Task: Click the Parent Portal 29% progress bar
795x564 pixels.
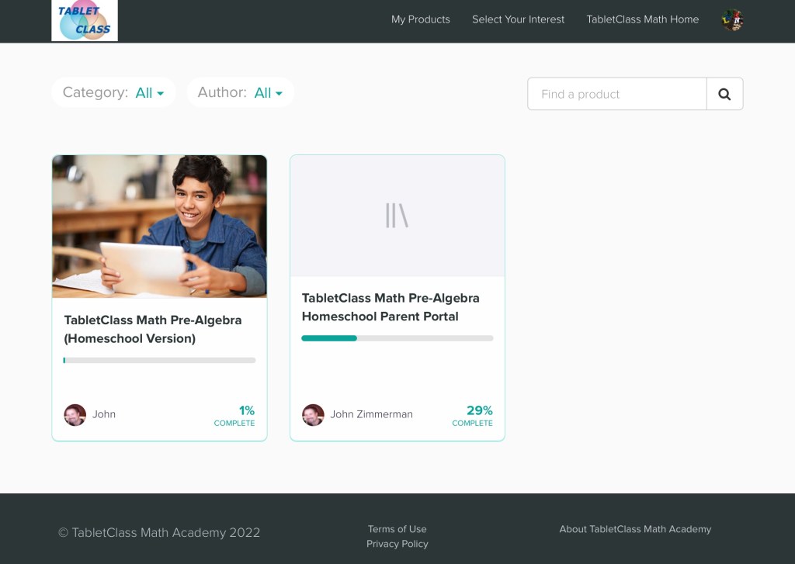Action: click(x=397, y=338)
